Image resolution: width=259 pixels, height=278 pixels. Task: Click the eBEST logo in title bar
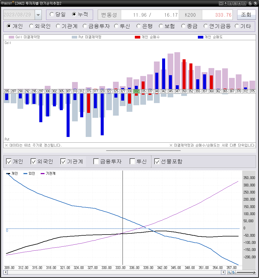[x=7, y=3]
